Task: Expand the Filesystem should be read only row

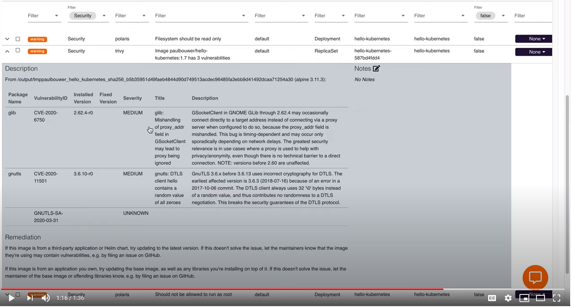Action: click(7, 39)
